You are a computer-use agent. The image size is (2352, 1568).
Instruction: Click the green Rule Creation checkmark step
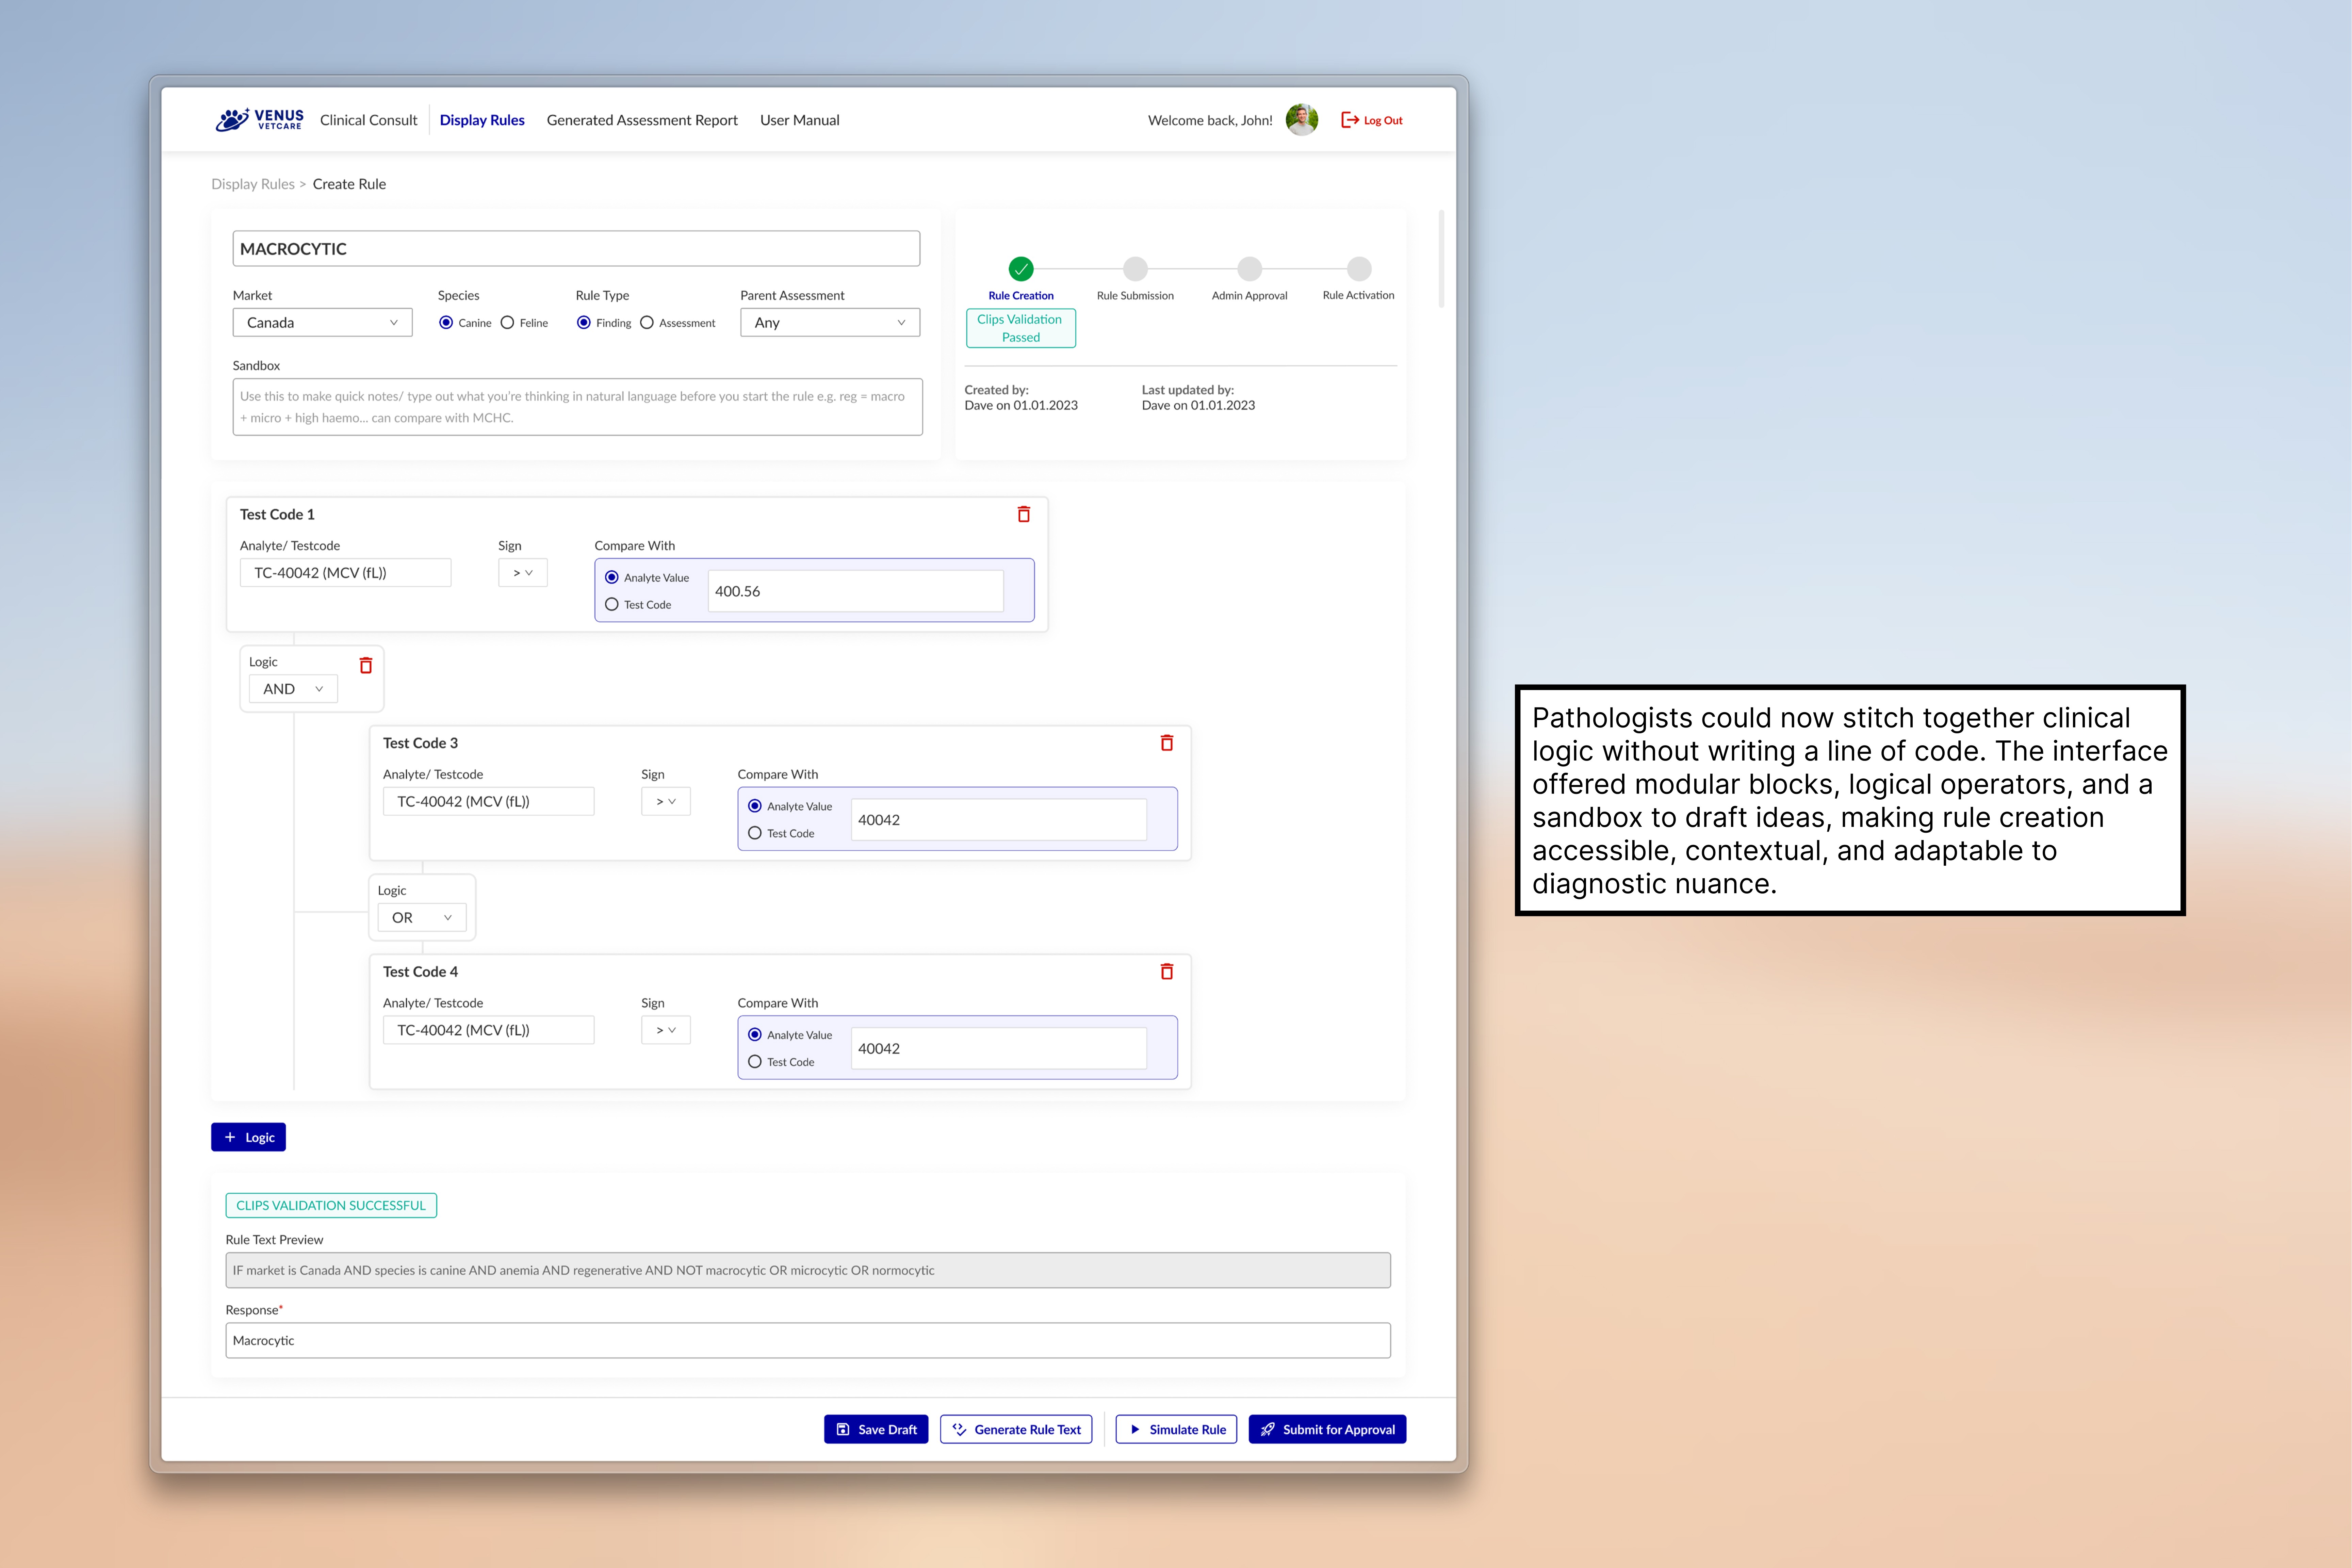(x=1021, y=269)
